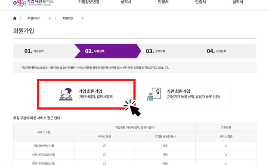Open the 실적서 menu
The width and height of the screenshot is (269, 165).
click(238, 2)
